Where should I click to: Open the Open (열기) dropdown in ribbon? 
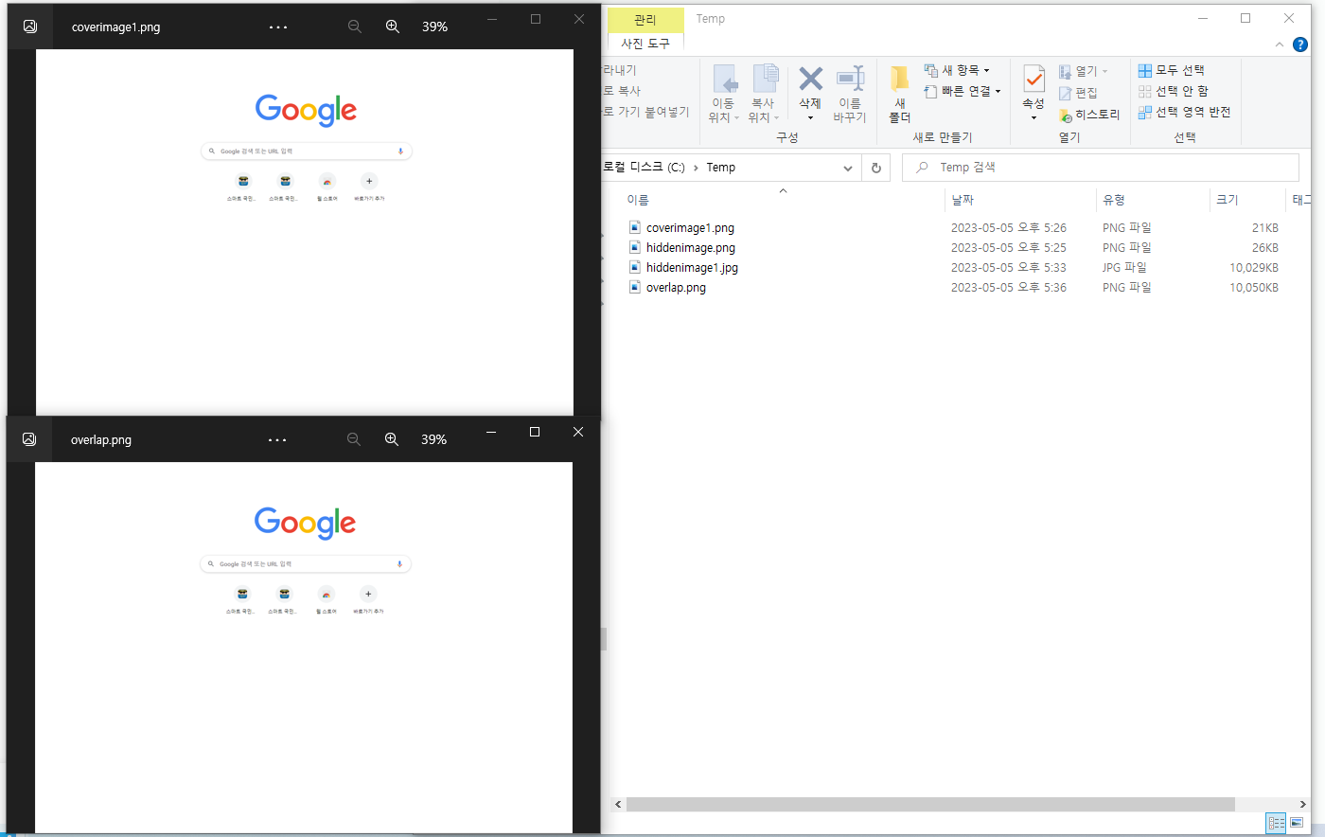[x=1083, y=71]
